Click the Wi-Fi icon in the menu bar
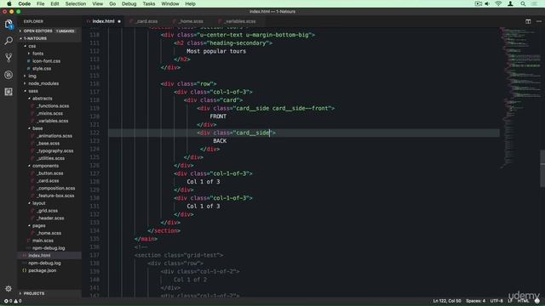Screen dimensions: 545x306 [x=498, y=3]
